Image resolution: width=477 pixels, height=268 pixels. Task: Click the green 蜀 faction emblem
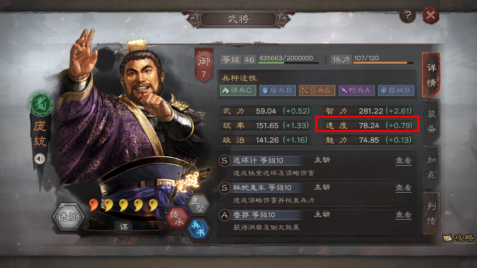click(41, 104)
